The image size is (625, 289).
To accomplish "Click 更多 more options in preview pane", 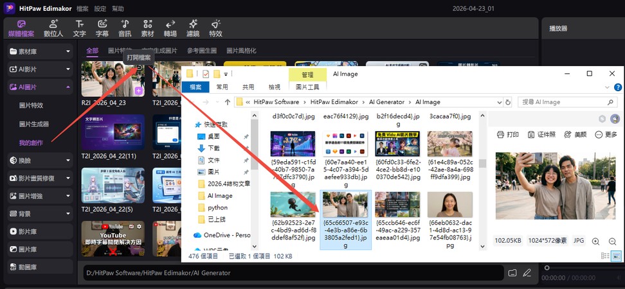I will 606,135.
